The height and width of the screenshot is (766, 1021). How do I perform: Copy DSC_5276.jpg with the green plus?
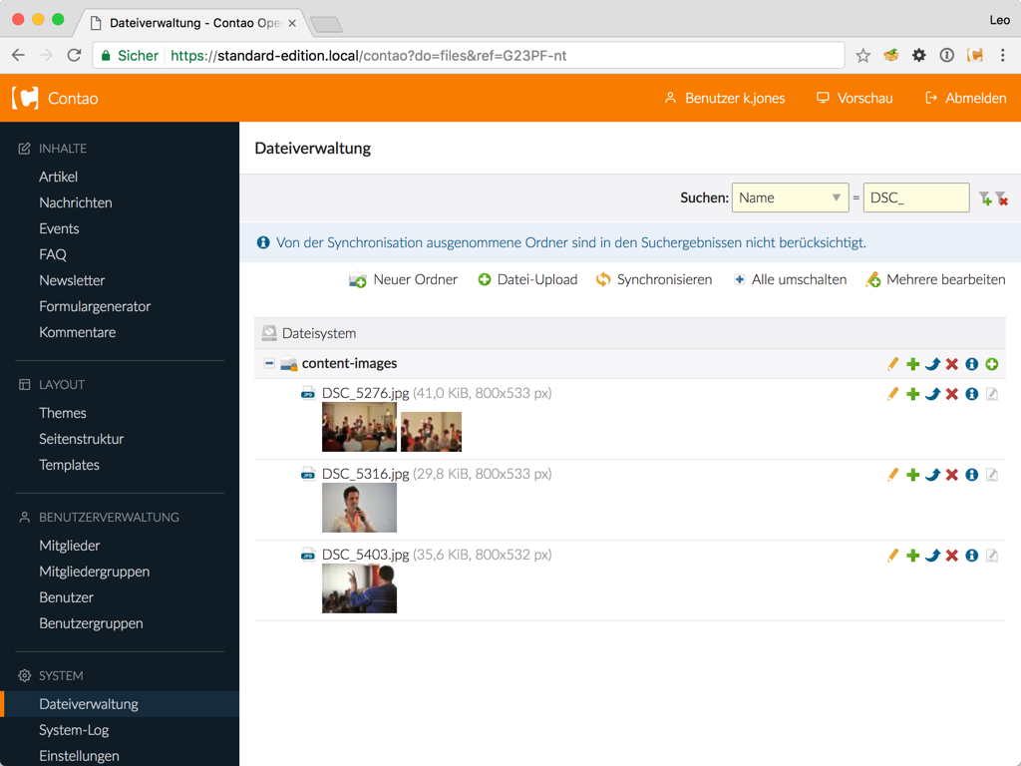(913, 394)
